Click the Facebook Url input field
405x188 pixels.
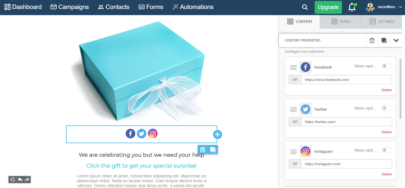pos(346,80)
